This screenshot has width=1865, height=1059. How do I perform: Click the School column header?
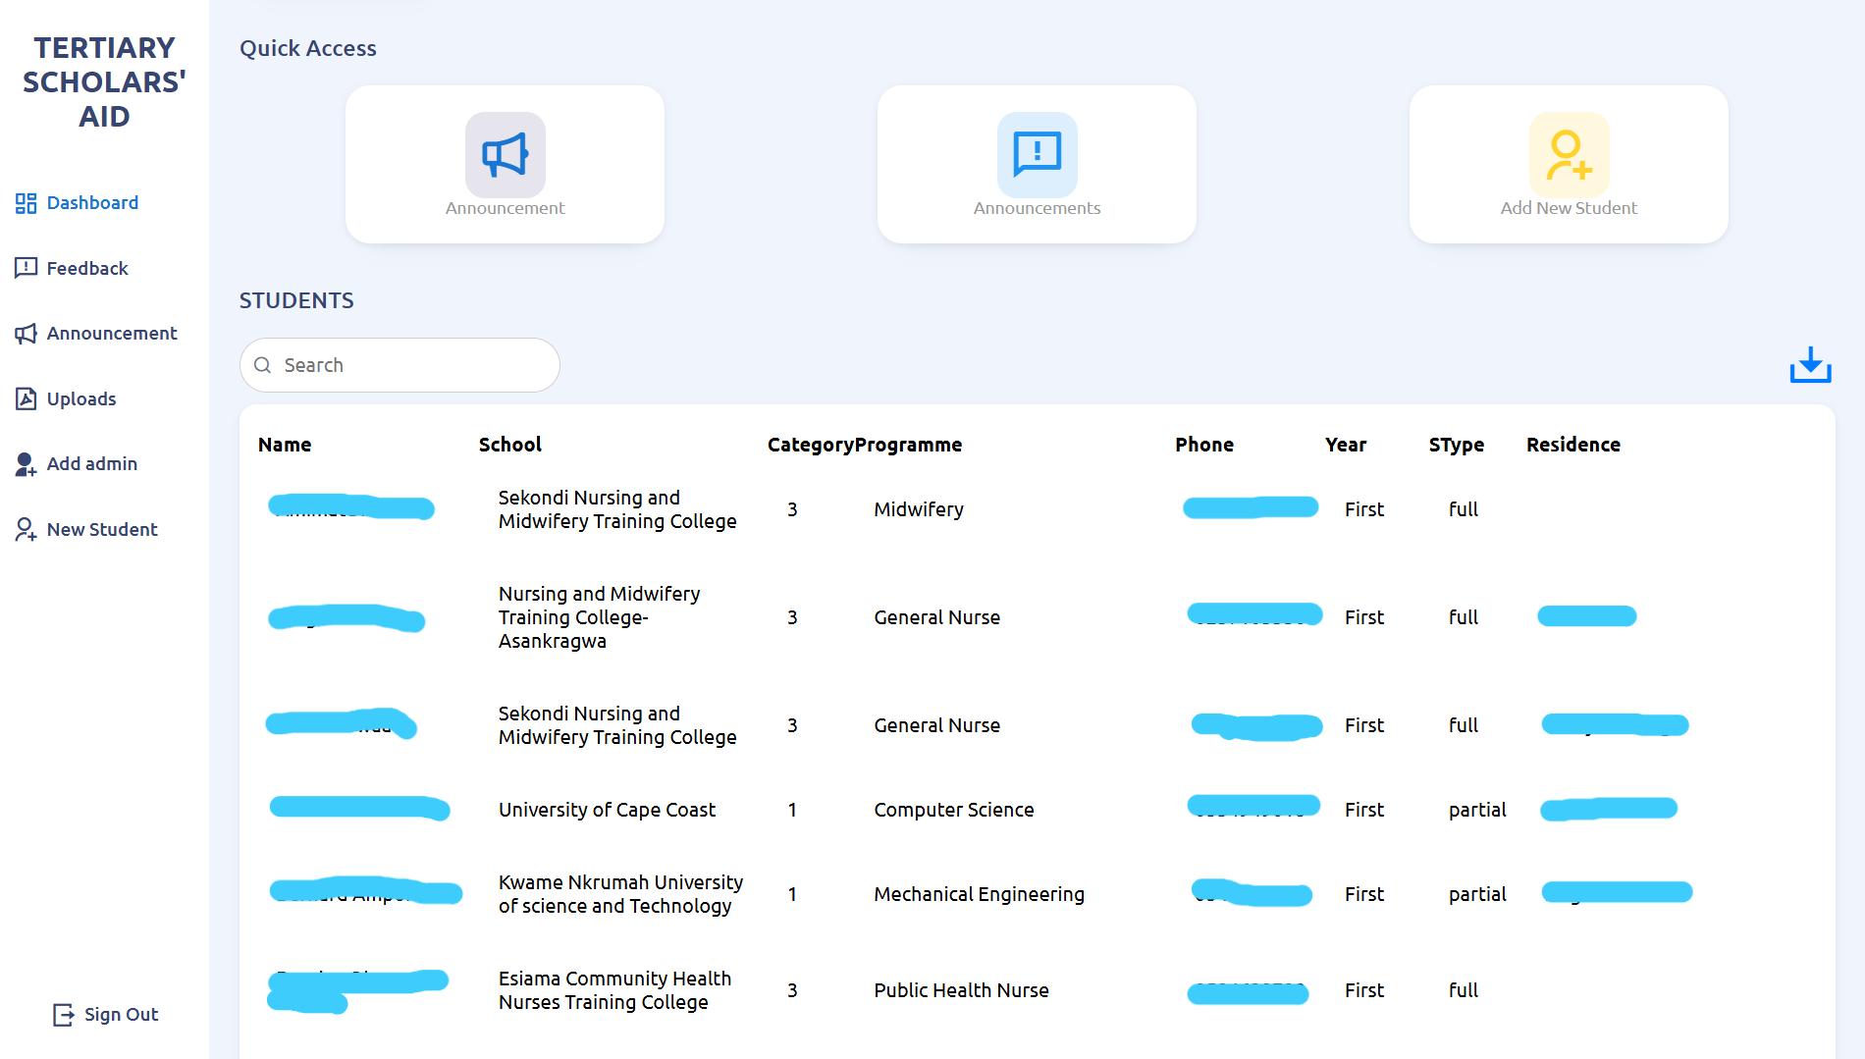(510, 445)
